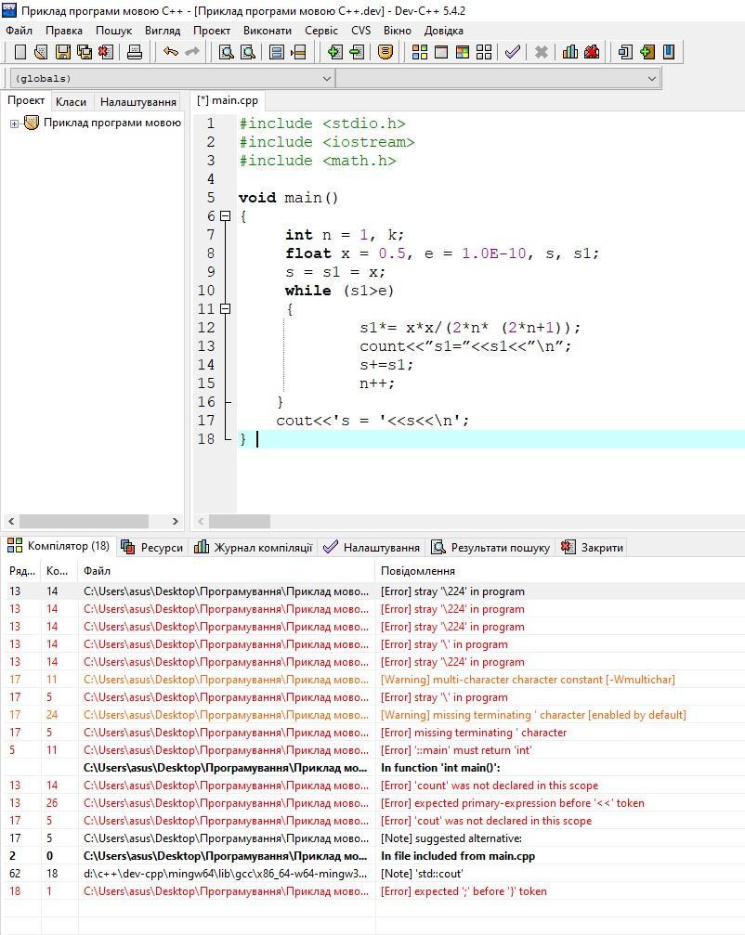Click the New file toolbar icon
Screen dimensions: 745x935
coord(20,53)
